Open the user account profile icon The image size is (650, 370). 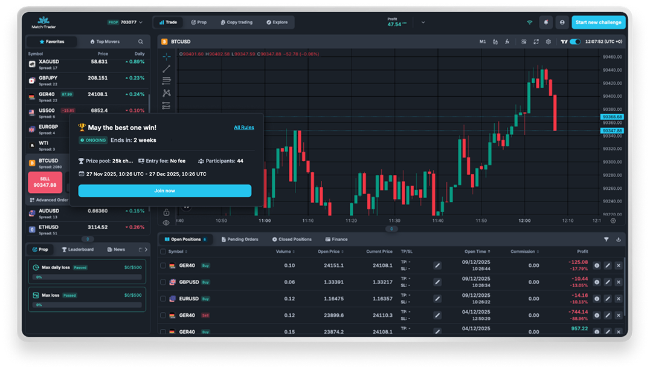562,22
